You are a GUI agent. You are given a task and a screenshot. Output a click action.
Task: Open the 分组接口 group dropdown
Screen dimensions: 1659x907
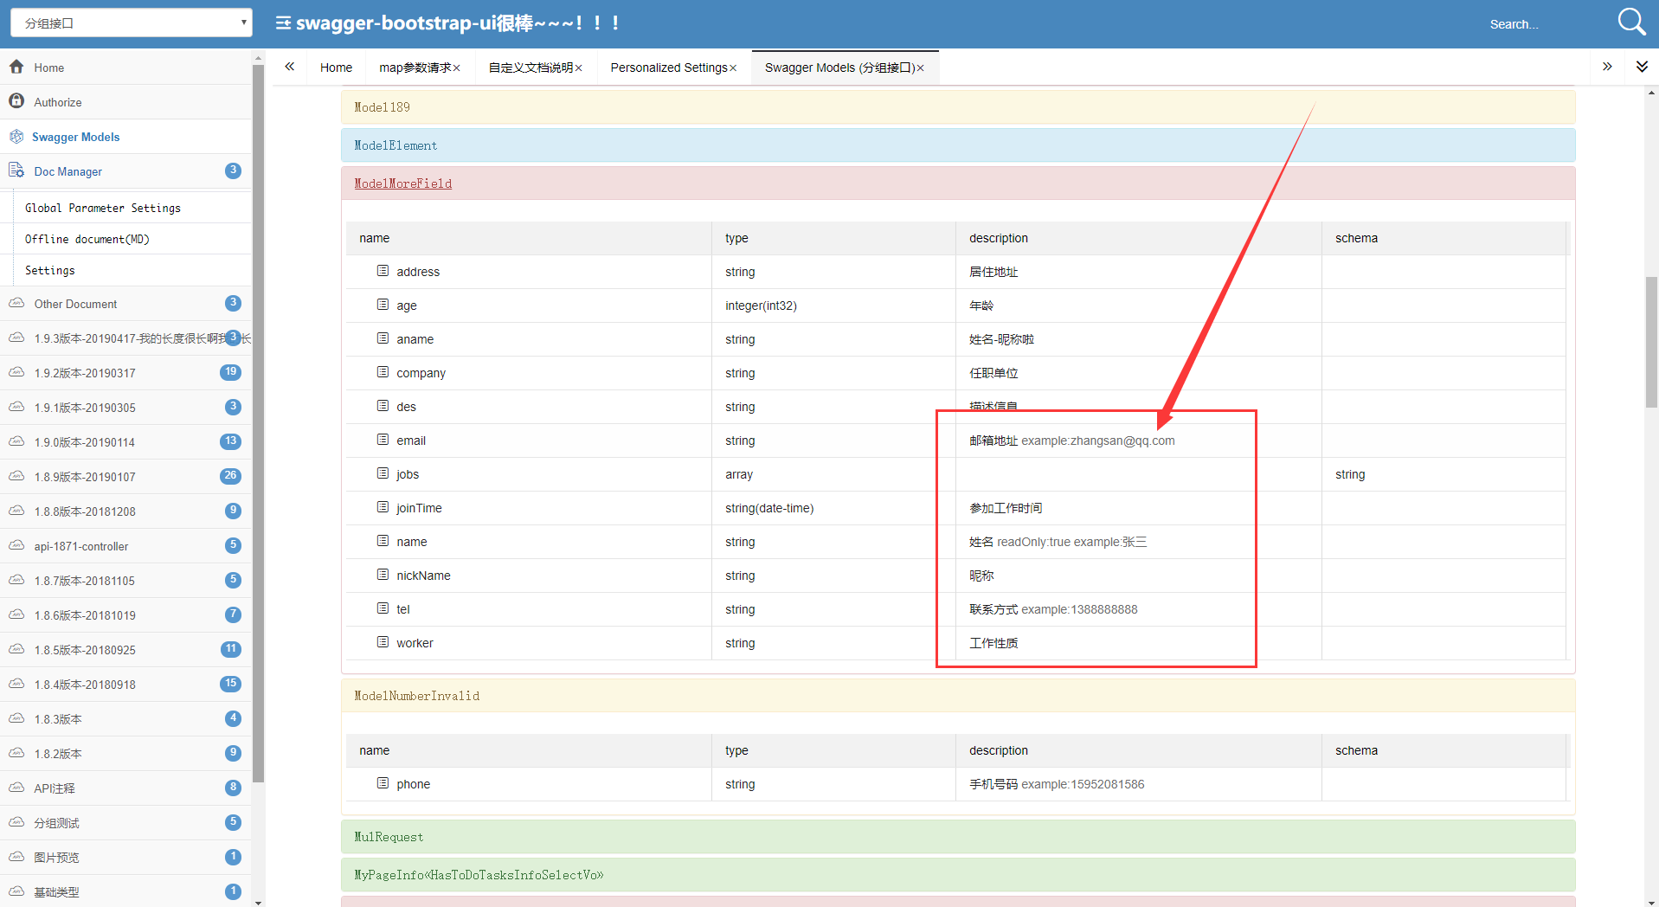coord(132,23)
